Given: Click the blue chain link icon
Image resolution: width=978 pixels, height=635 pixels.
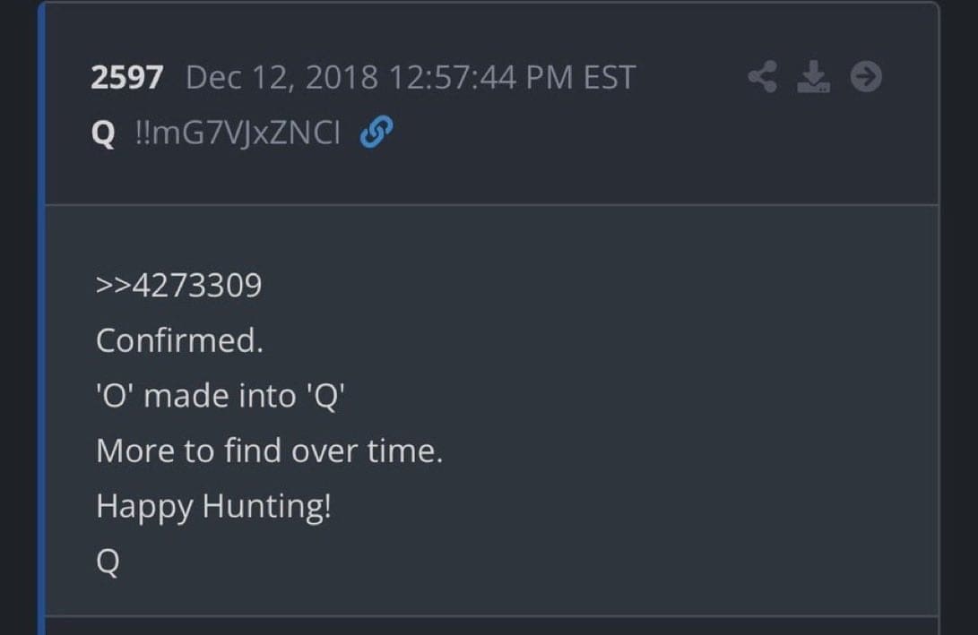Looking at the screenshot, I should (376, 133).
